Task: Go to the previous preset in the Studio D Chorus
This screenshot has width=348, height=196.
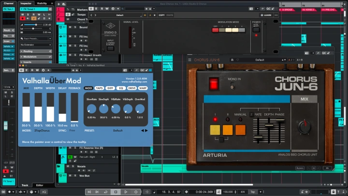Action: click(x=91, y=15)
